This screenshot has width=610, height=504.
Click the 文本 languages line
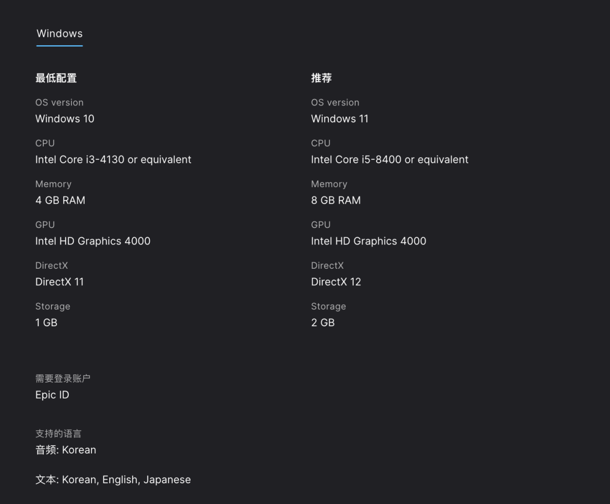(x=113, y=480)
